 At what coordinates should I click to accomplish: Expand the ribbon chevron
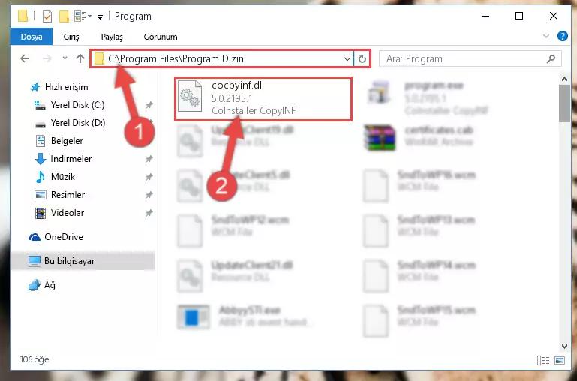(546, 36)
